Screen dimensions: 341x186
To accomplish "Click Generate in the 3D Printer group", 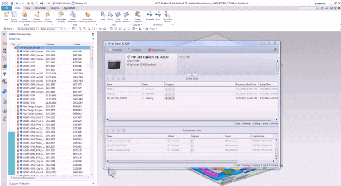I will [x=150, y=16].
